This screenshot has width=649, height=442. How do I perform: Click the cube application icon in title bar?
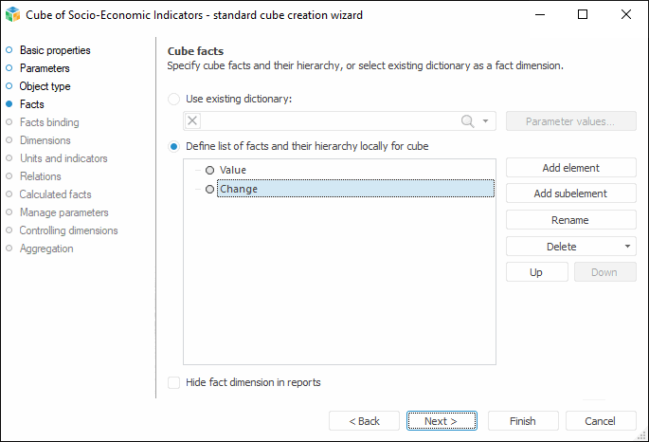pyautogui.click(x=14, y=14)
